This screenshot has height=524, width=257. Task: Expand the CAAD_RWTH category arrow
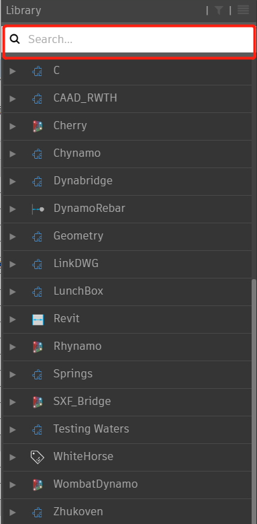coord(13,99)
